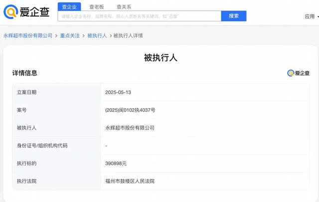This screenshot has width=319, height=202.
Task: Click the amount 390898元
Action: tap(116, 163)
